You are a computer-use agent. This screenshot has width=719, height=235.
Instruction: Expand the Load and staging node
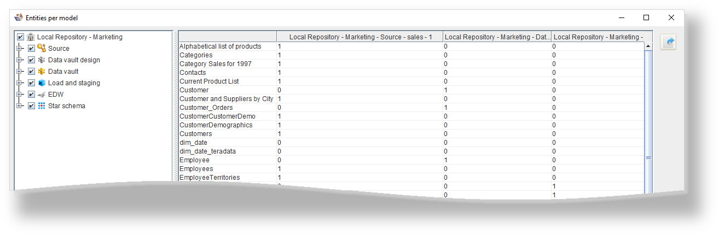click(19, 83)
